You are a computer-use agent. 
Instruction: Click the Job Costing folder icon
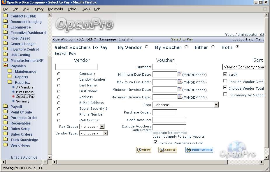point(6,54)
